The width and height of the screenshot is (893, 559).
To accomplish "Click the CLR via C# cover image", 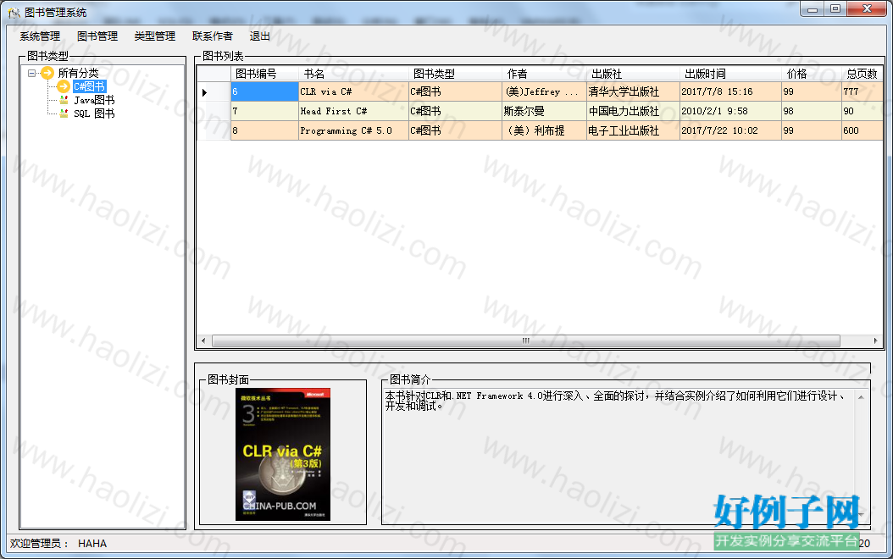I will (283, 454).
